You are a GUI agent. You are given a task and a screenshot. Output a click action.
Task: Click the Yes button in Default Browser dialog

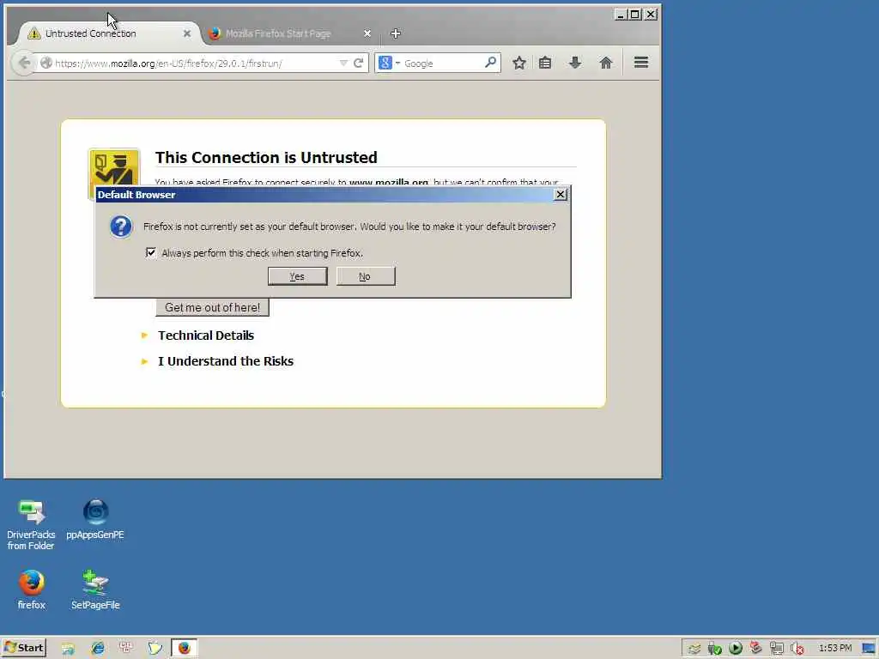[x=297, y=276]
